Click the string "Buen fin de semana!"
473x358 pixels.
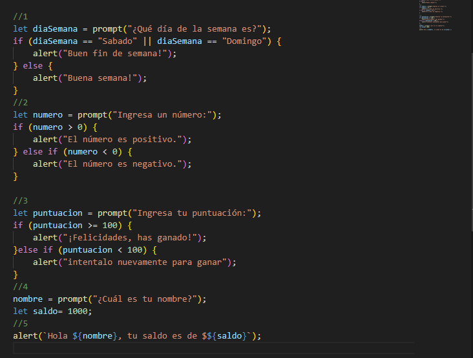click(115, 54)
